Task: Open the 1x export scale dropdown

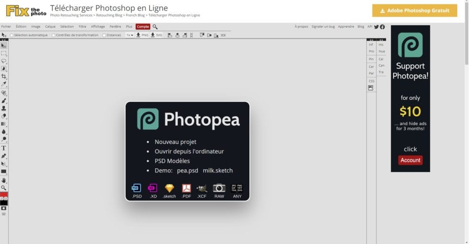Action: pyautogui.click(x=129, y=35)
